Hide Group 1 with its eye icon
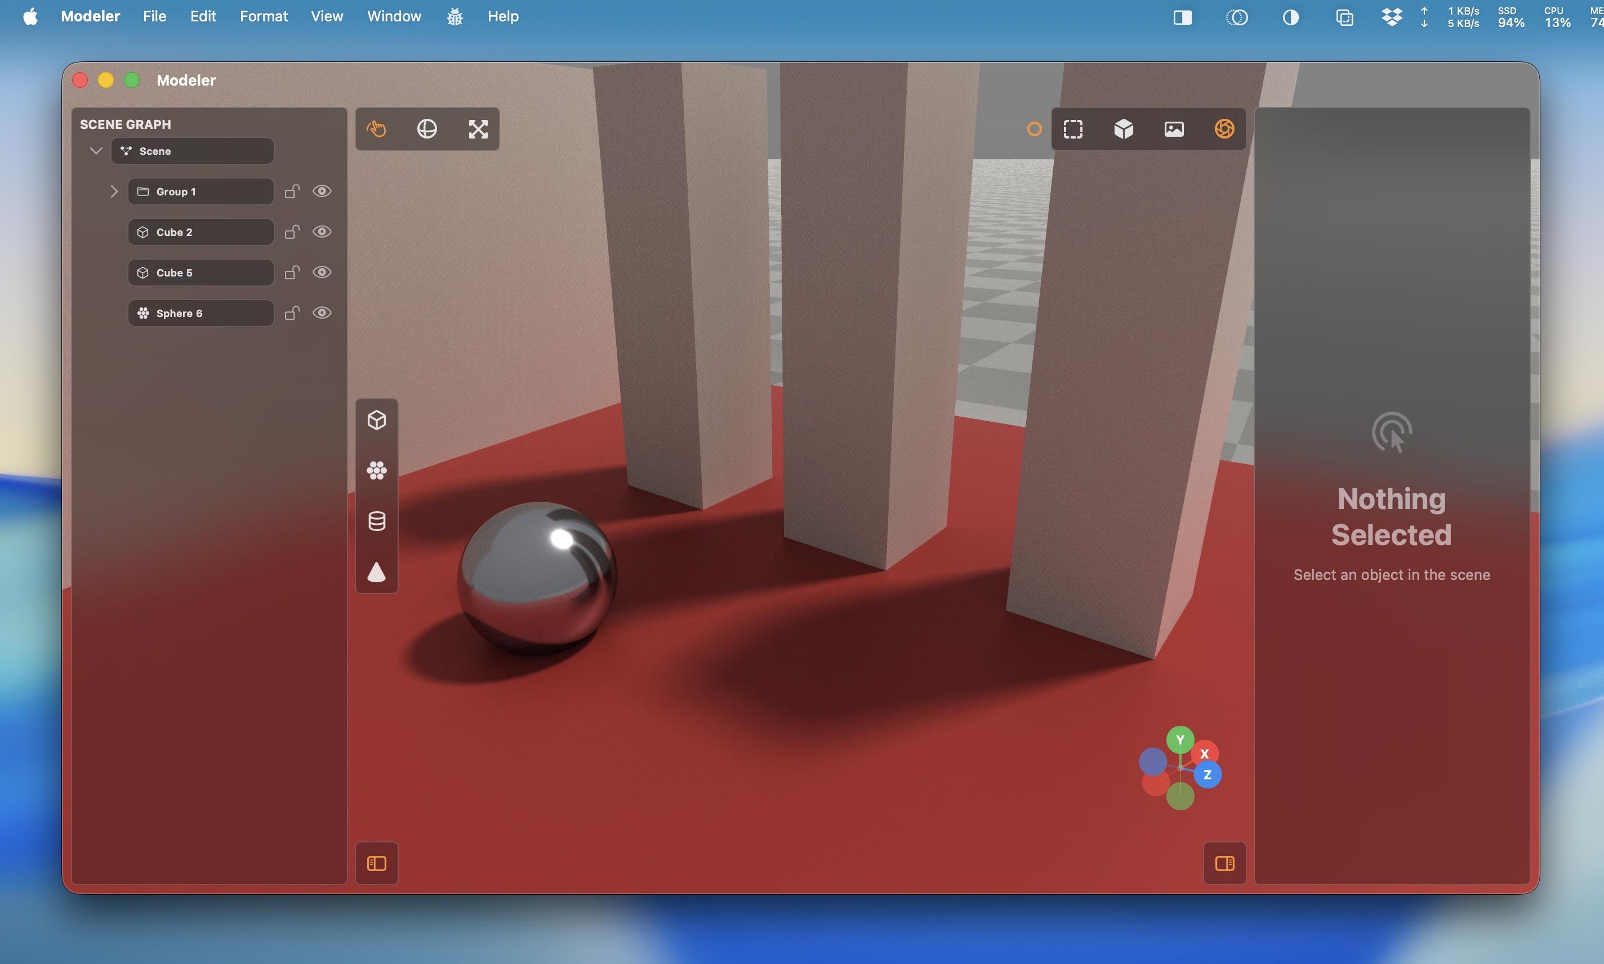The image size is (1604, 964). tap(322, 191)
